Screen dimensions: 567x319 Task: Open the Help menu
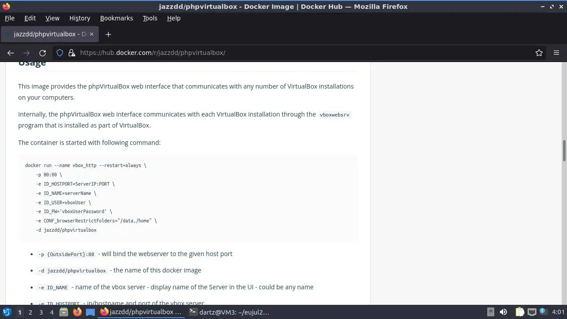(x=174, y=18)
